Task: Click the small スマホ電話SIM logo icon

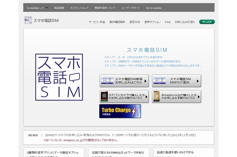Action: click(x=28, y=20)
